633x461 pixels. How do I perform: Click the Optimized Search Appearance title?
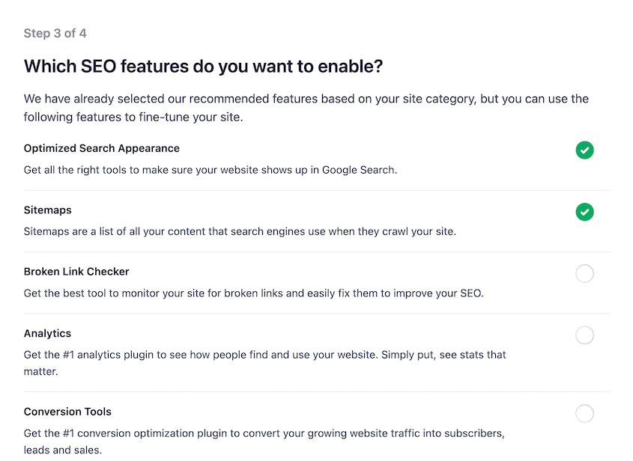[x=102, y=148]
